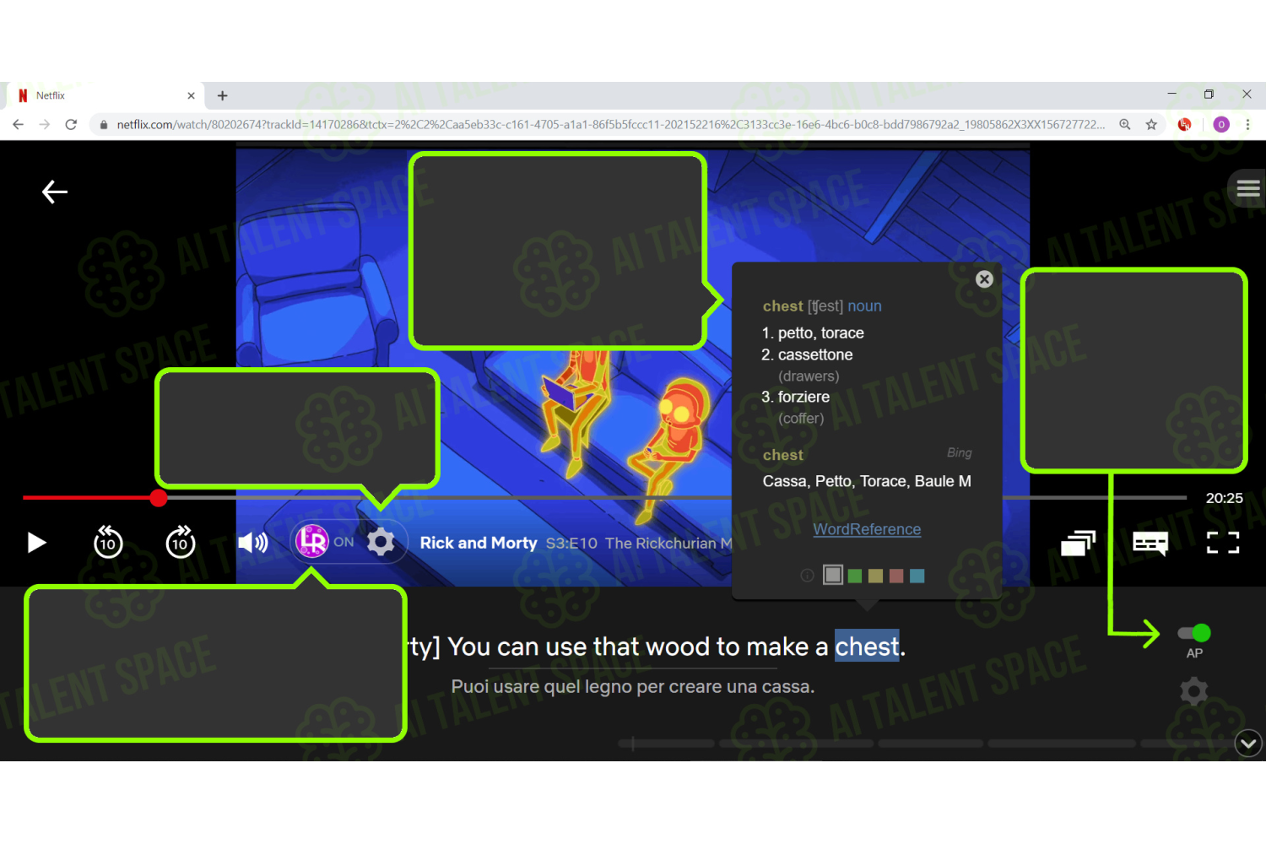Toggle the Language Reactor ON switch
The image size is (1266, 844).
[325, 542]
